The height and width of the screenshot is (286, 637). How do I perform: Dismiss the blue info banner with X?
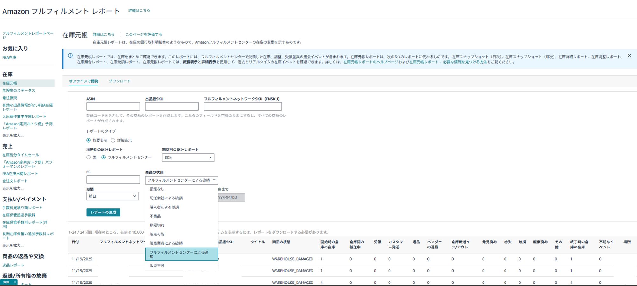(x=629, y=56)
